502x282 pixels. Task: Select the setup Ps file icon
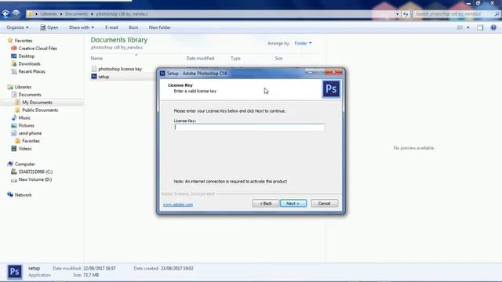click(x=94, y=77)
